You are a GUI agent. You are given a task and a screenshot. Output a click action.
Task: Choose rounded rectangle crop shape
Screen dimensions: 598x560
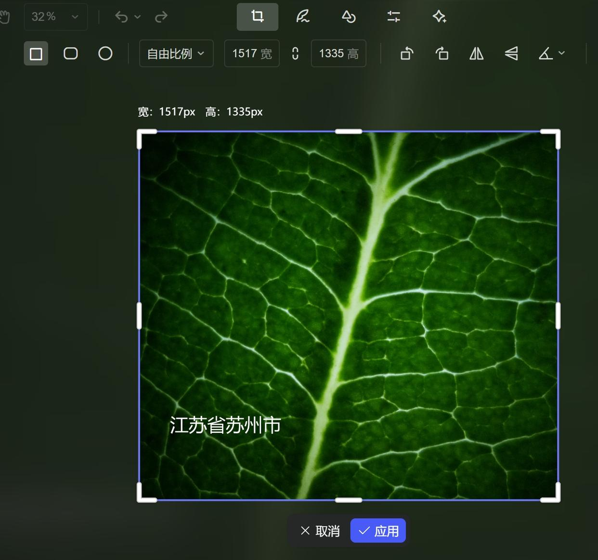[71, 53]
